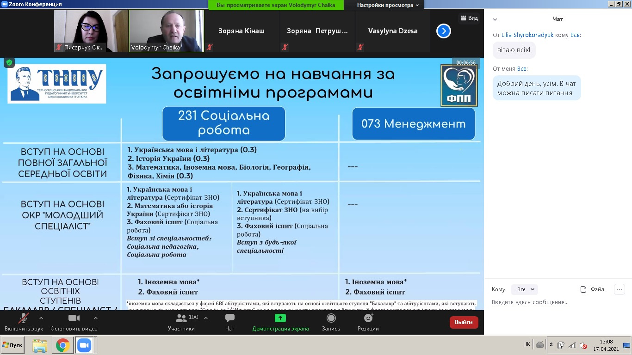Change layout with the Вид button
The height and width of the screenshot is (355, 632).
click(x=469, y=18)
